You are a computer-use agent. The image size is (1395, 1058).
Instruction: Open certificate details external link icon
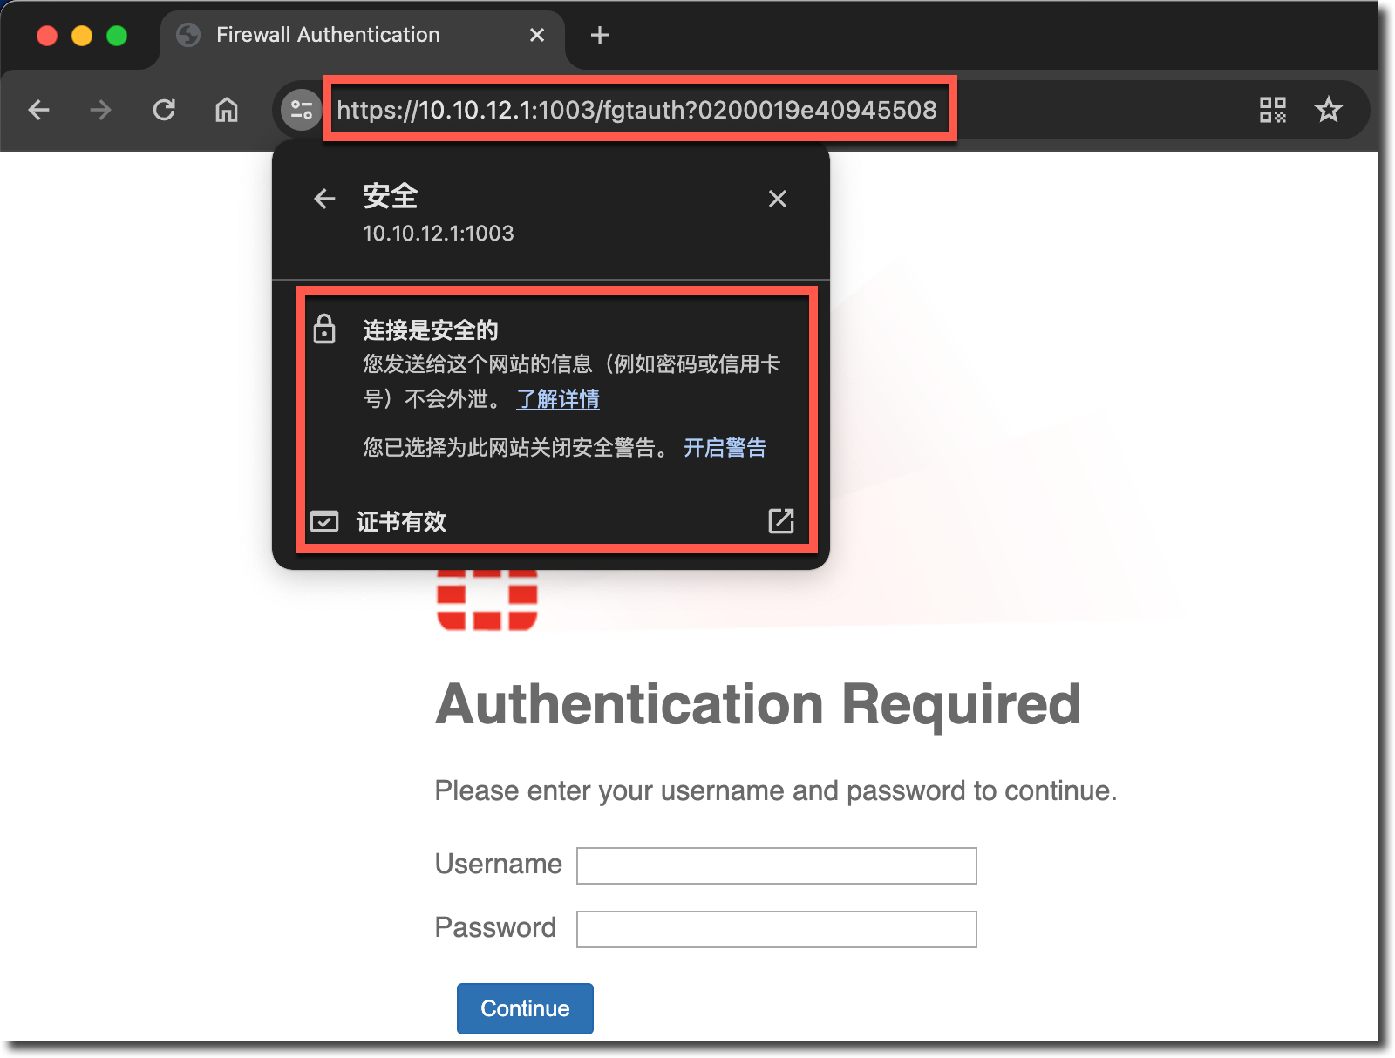780,521
